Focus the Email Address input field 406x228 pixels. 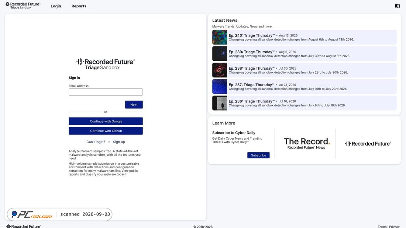(x=106, y=92)
